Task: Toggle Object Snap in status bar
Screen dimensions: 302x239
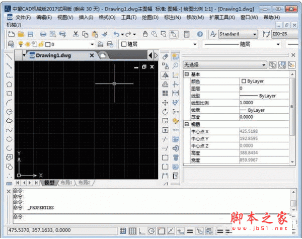Action: click(161, 231)
